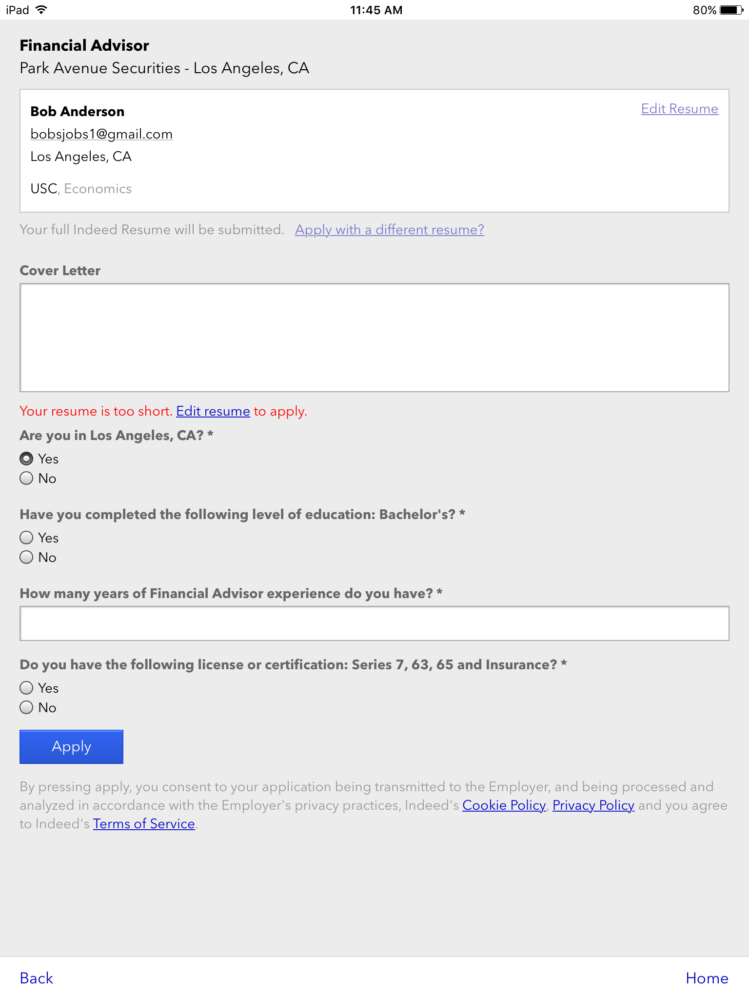This screenshot has height=999, width=749.
Task: Go Back using bottom navigation
Action: 37,978
